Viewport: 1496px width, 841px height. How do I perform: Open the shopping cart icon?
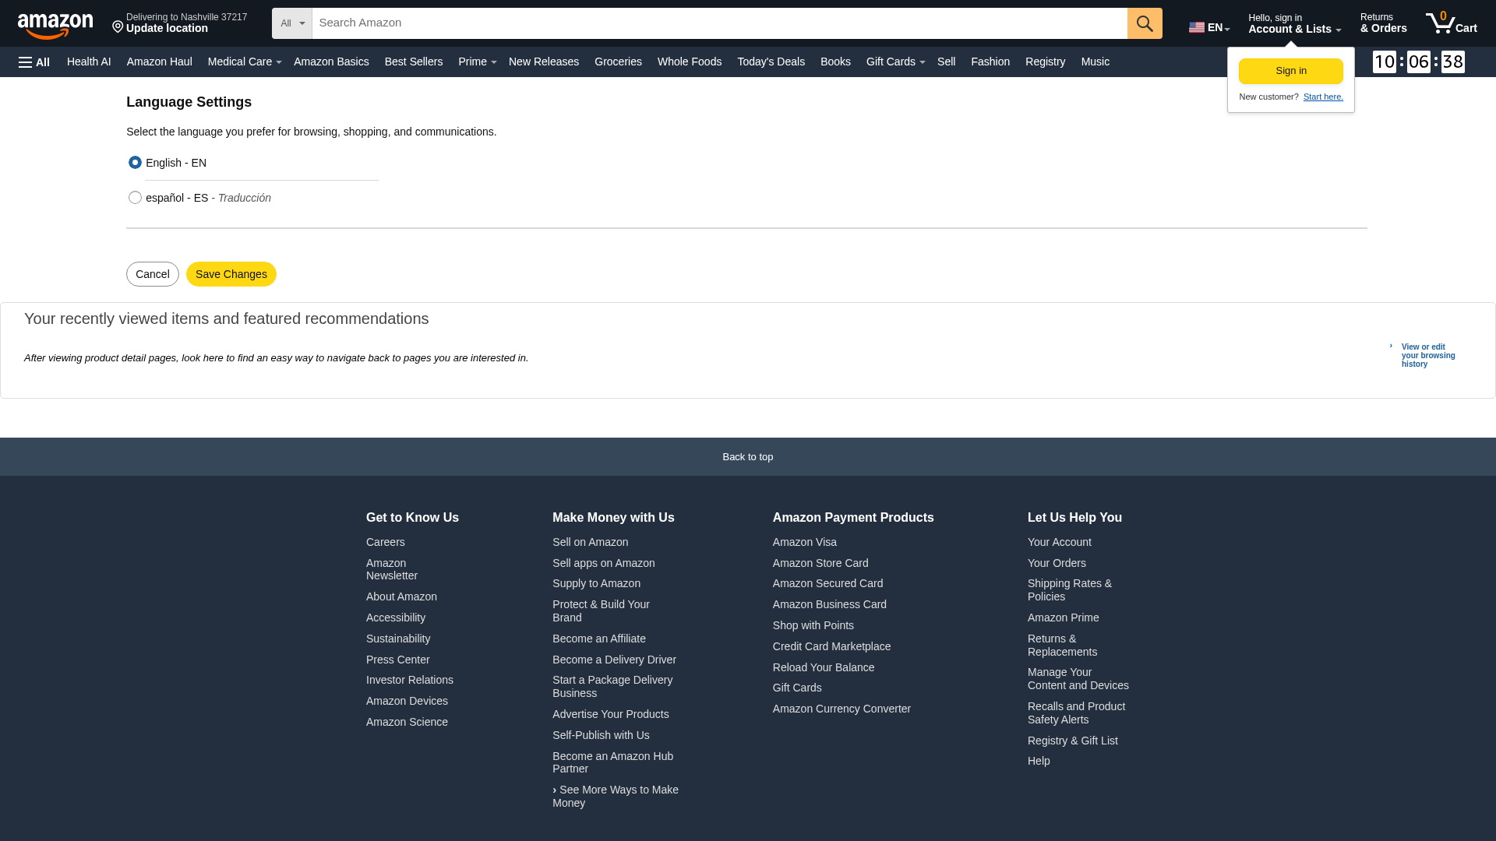[1451, 23]
